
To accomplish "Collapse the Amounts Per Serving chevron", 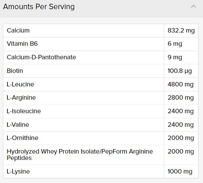I will click(194, 7).
